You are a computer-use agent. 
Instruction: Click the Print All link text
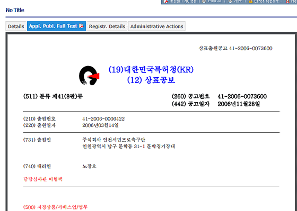215,2
